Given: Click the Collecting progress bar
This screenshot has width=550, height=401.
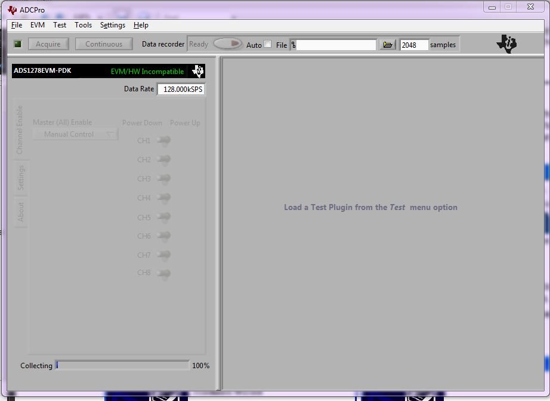Looking at the screenshot, I should (x=122, y=365).
